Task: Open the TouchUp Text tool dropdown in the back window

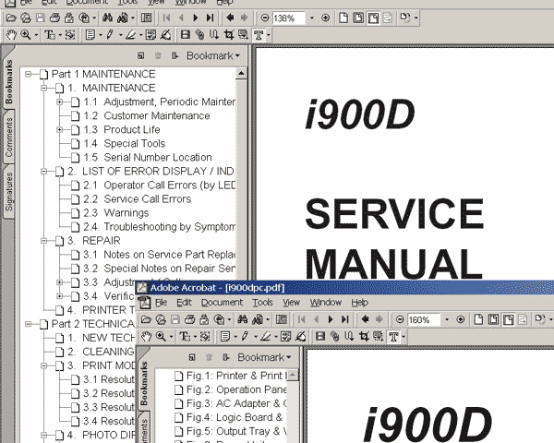Action: coord(269,35)
